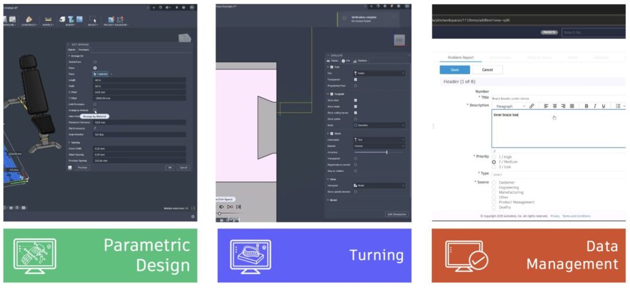Image resolution: width=630 pixels, height=288 pixels.
Task: Click the view cube in the turning window
Action: pos(399,40)
